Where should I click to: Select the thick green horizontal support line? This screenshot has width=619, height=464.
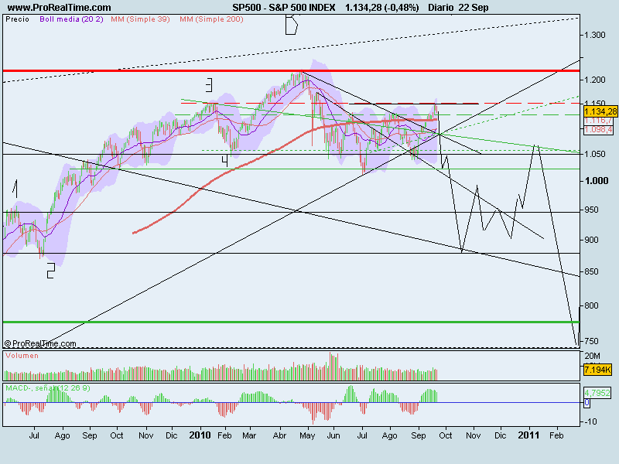click(291, 322)
